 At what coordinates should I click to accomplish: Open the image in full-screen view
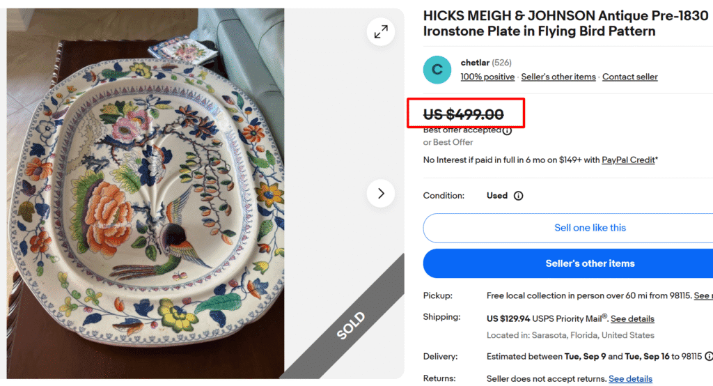click(x=381, y=32)
